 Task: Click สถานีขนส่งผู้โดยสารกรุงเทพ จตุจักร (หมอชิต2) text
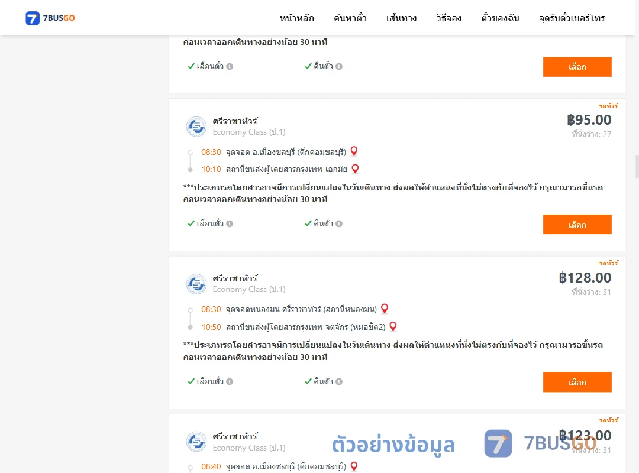306,327
